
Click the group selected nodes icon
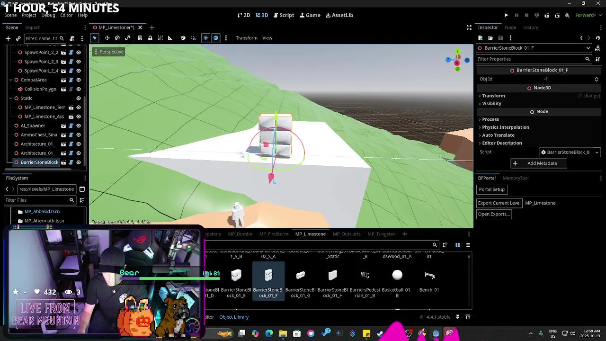[160, 38]
